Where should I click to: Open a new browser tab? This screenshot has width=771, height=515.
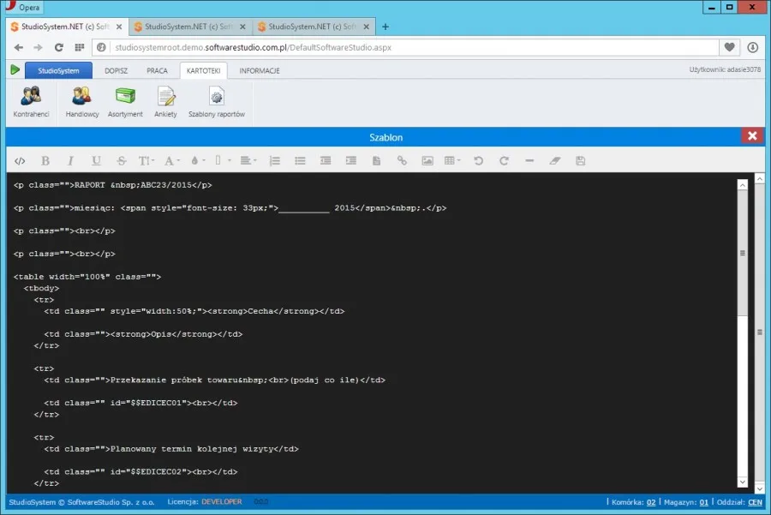(x=385, y=27)
